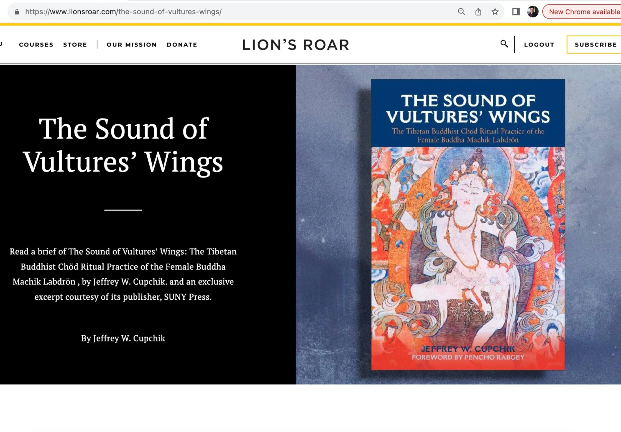Click the Lion's Roar logo
This screenshot has width=621, height=432.
296,45
